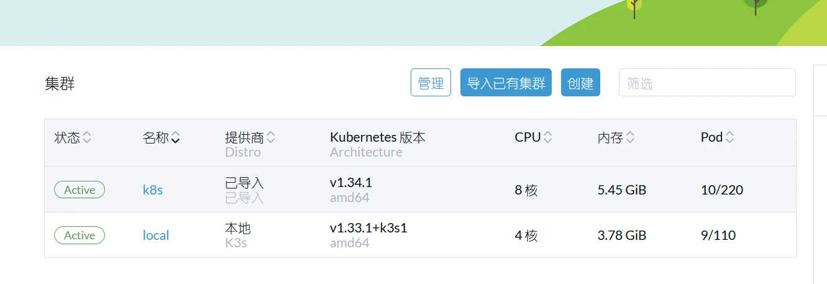Image resolution: width=827 pixels, height=284 pixels.
Task: Focus the 筛选 filter input box
Action: (706, 83)
